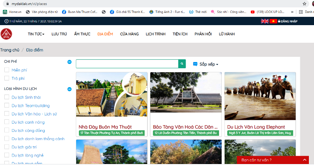314x166 pixels.
Task: Check the Trả phí checkbox
Action: click(x=7, y=78)
